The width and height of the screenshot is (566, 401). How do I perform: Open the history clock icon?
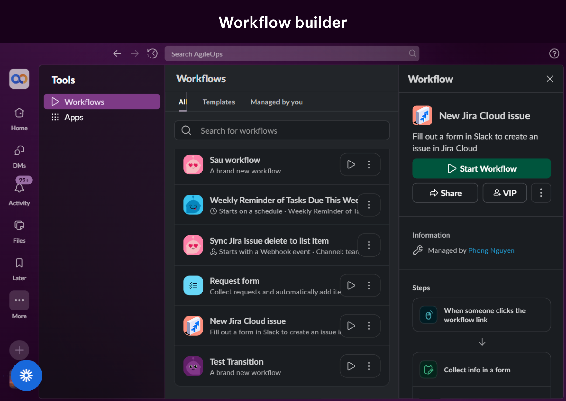coord(153,54)
